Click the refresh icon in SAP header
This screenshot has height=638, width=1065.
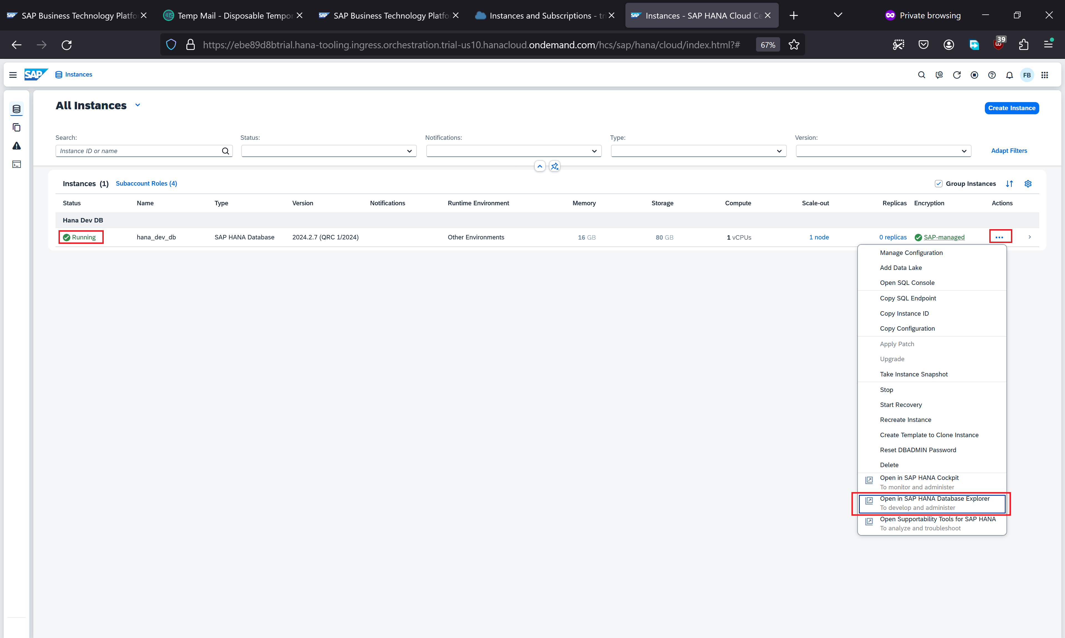pyautogui.click(x=957, y=75)
